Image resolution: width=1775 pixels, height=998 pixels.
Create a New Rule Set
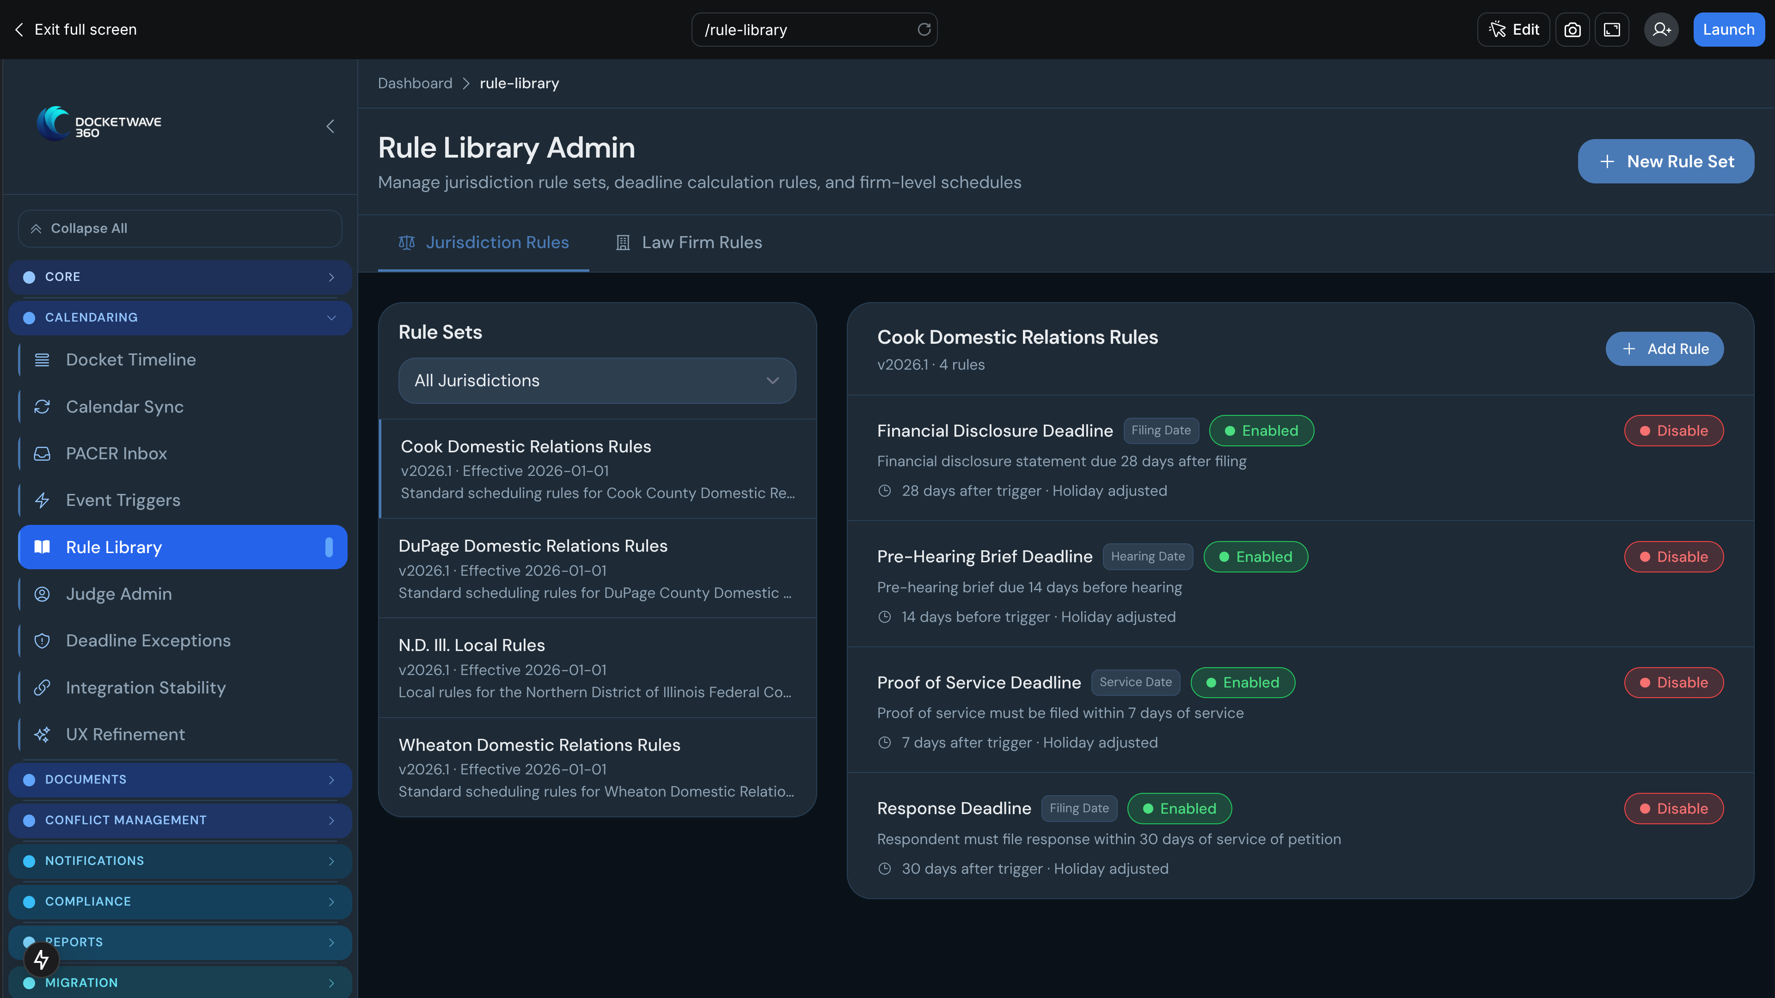coord(1665,161)
